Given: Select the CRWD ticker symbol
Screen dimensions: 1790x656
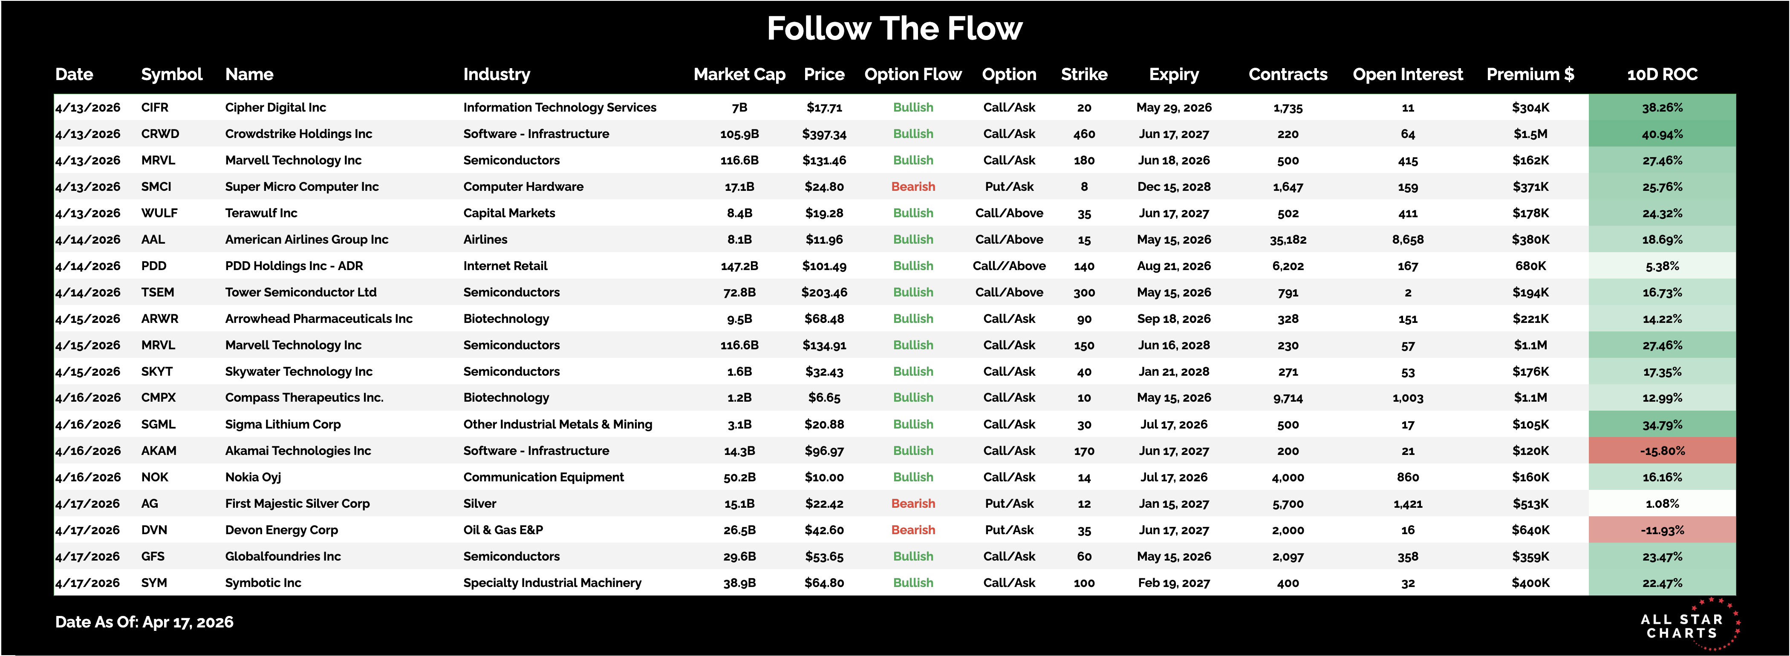Looking at the screenshot, I should pyautogui.click(x=160, y=134).
